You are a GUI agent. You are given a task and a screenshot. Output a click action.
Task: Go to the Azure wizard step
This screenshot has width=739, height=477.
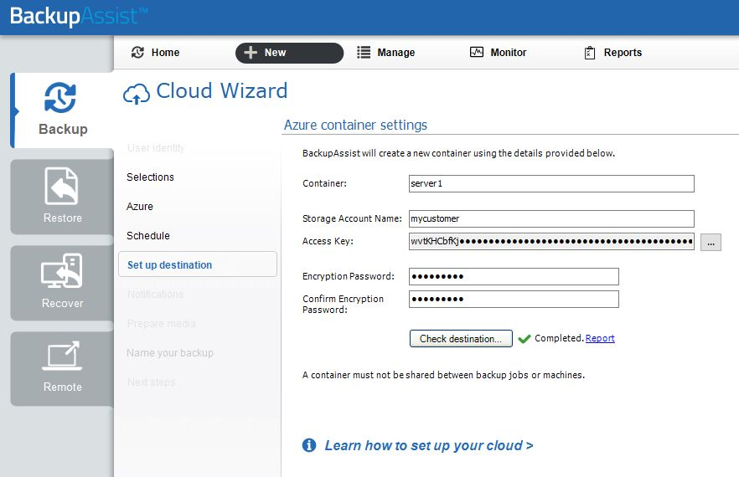[x=139, y=206]
